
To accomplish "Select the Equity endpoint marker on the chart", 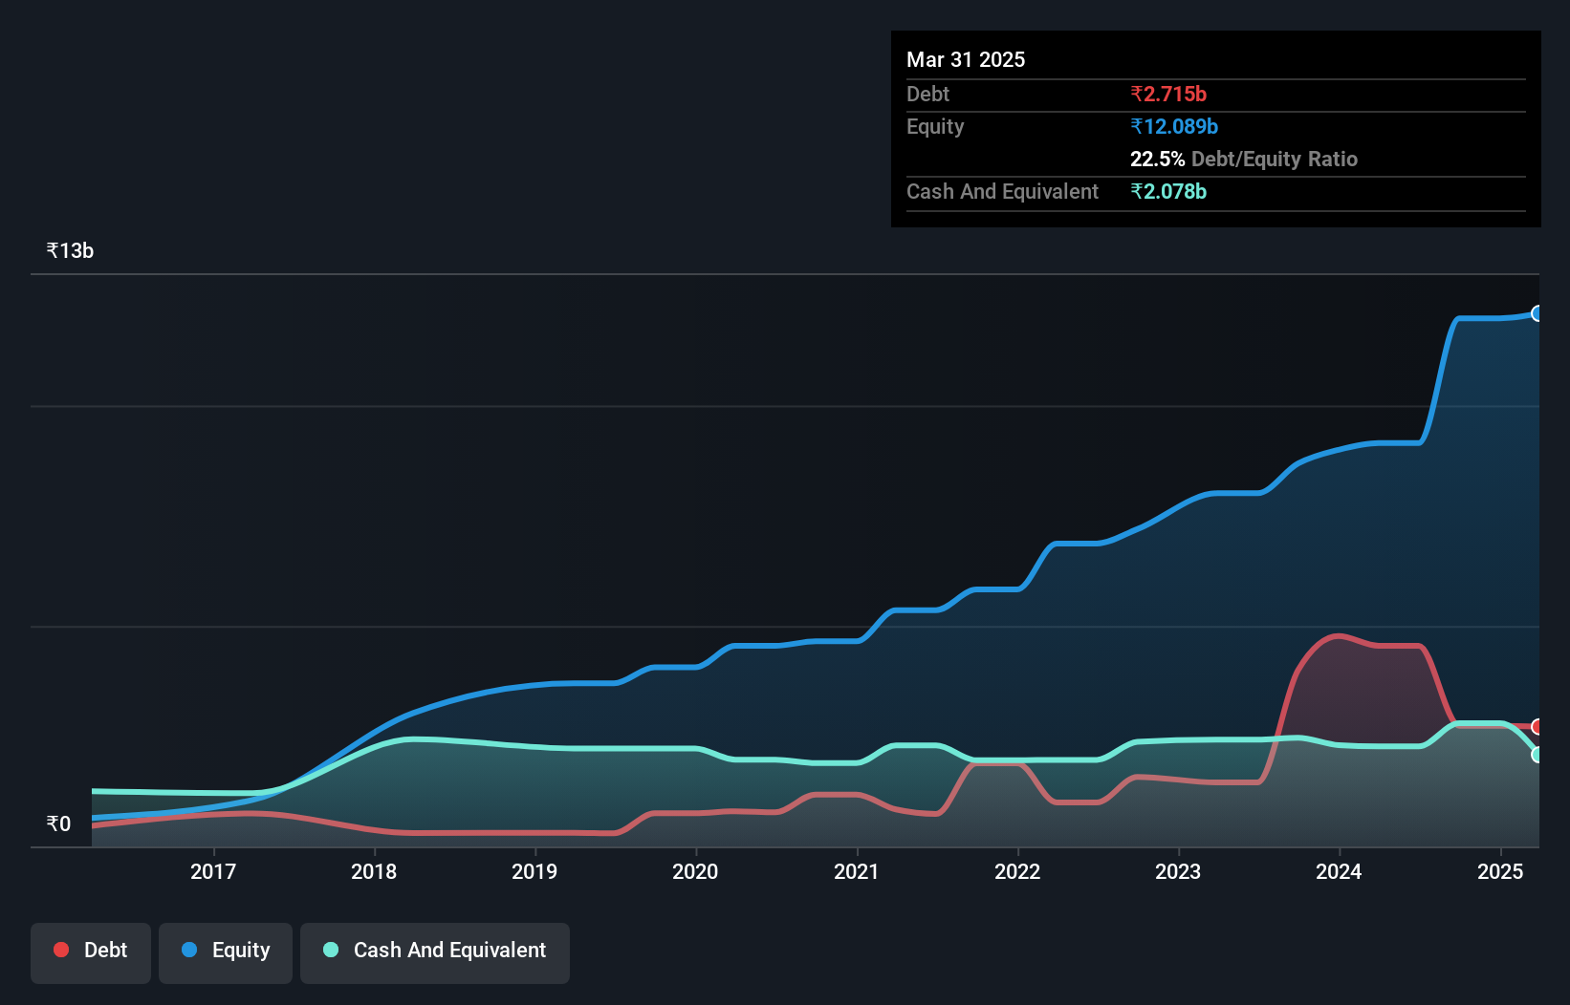I will click(x=1538, y=313).
